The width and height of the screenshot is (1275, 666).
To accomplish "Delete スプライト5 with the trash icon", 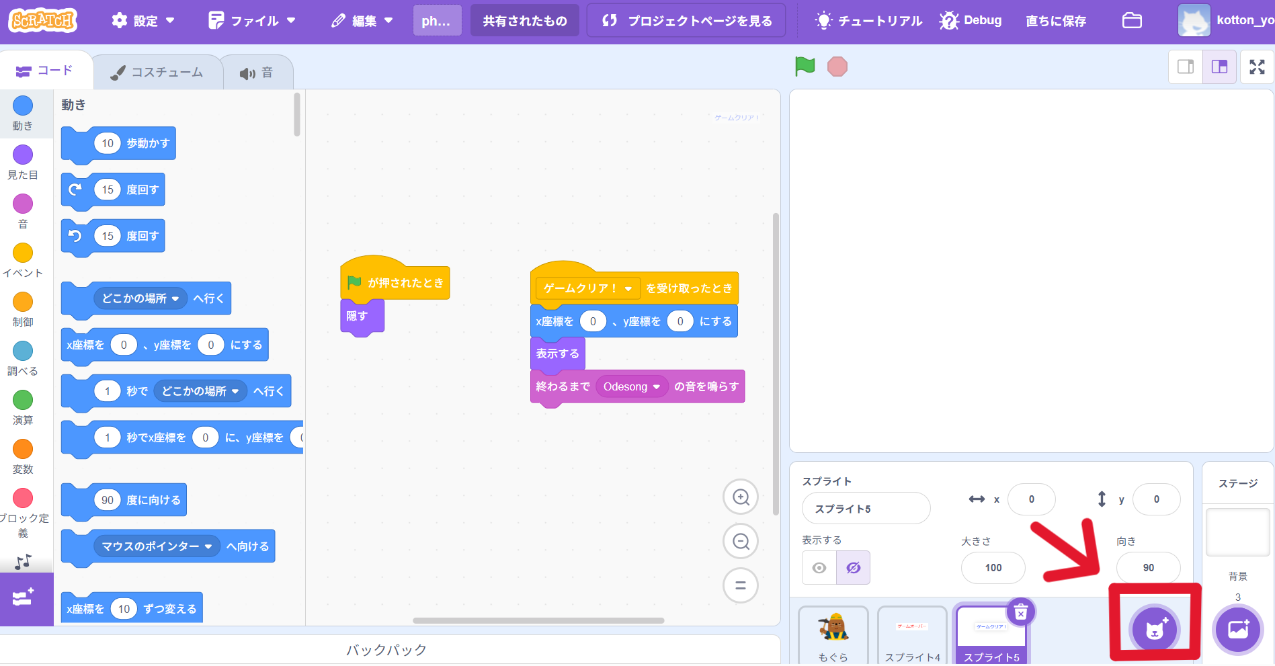I will click(1020, 612).
